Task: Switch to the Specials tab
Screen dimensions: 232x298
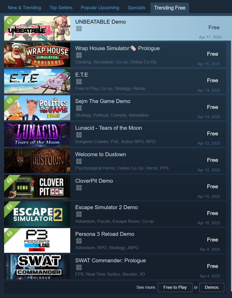Action: 137,8
